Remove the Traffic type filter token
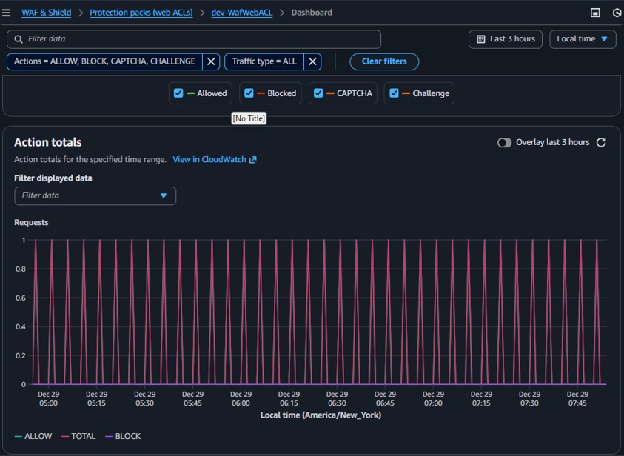This screenshot has height=456, width=624. pyautogui.click(x=312, y=61)
